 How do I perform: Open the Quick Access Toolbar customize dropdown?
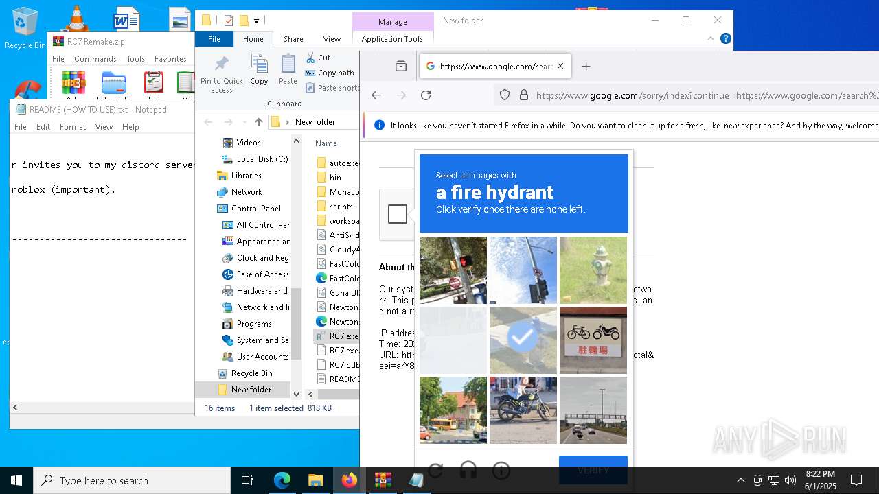pos(256,21)
